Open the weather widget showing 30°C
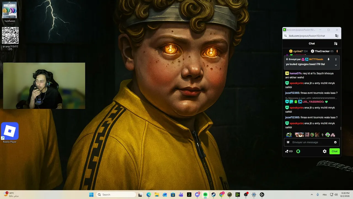The image size is (353, 199). click(11, 195)
